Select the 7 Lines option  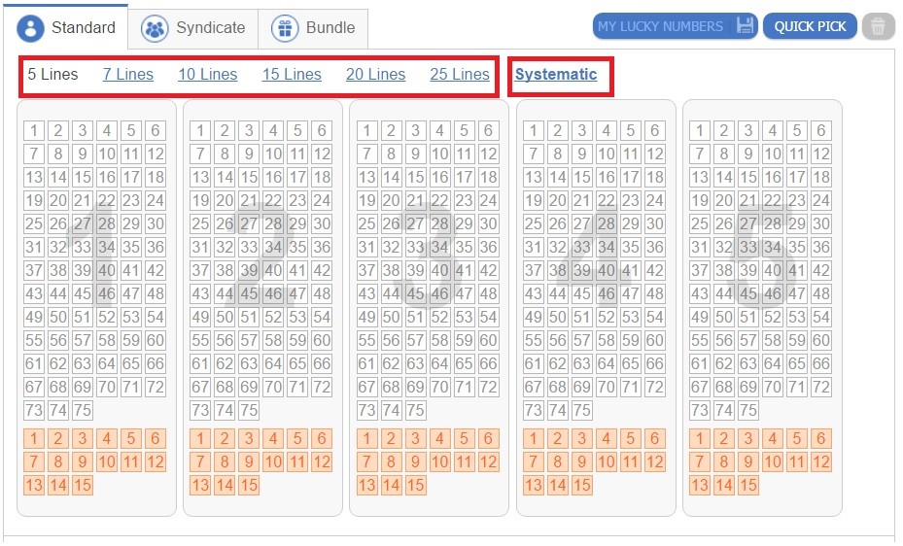[x=128, y=74]
